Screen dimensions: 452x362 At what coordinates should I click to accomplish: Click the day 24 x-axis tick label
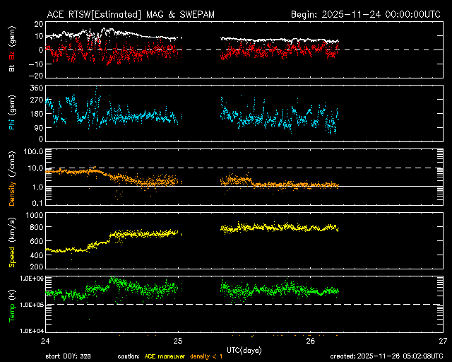coord(45,341)
